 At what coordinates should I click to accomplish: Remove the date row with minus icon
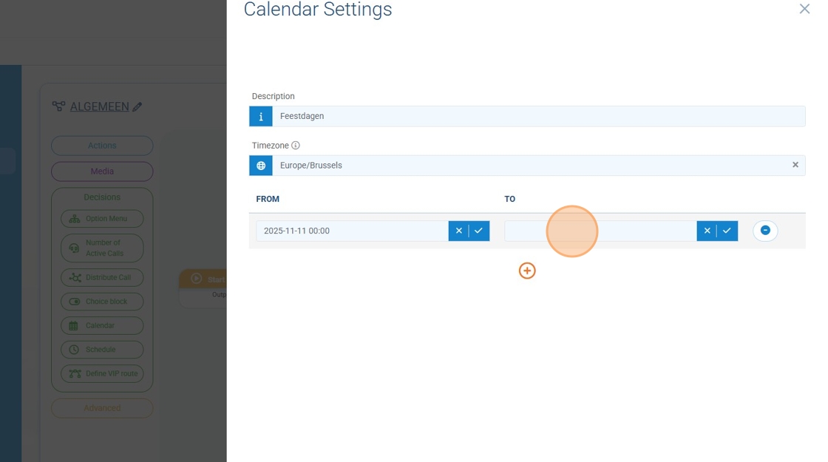click(765, 231)
